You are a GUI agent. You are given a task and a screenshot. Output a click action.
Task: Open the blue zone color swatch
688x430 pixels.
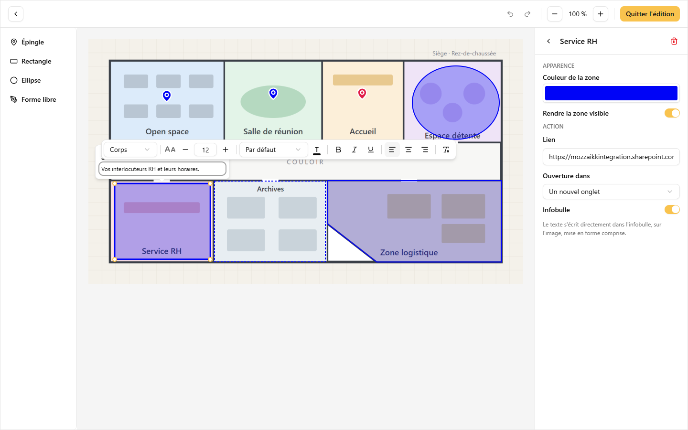pos(611,93)
